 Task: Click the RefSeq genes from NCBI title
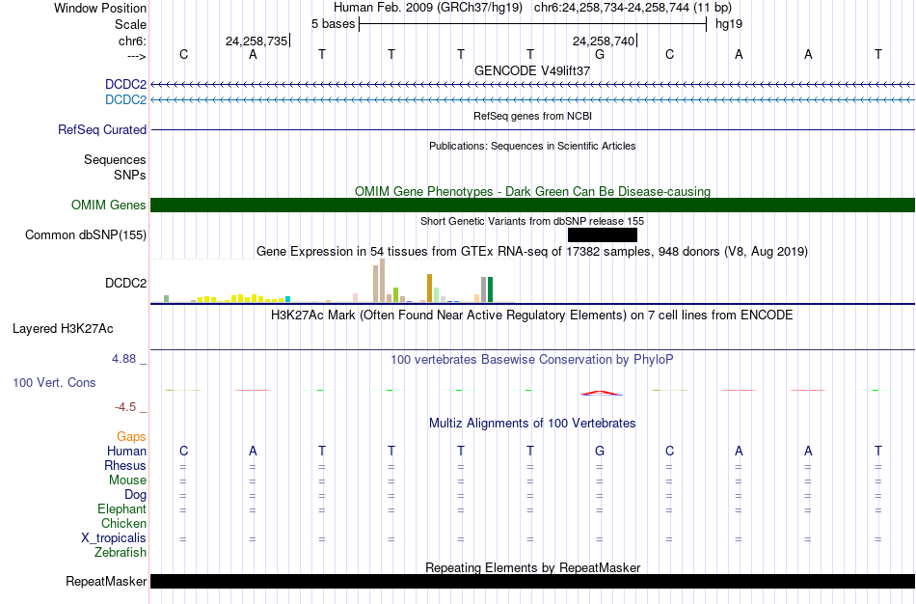(x=533, y=116)
